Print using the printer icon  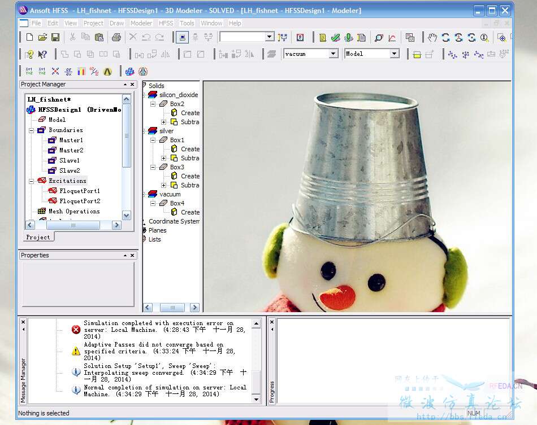pyautogui.click(x=116, y=37)
